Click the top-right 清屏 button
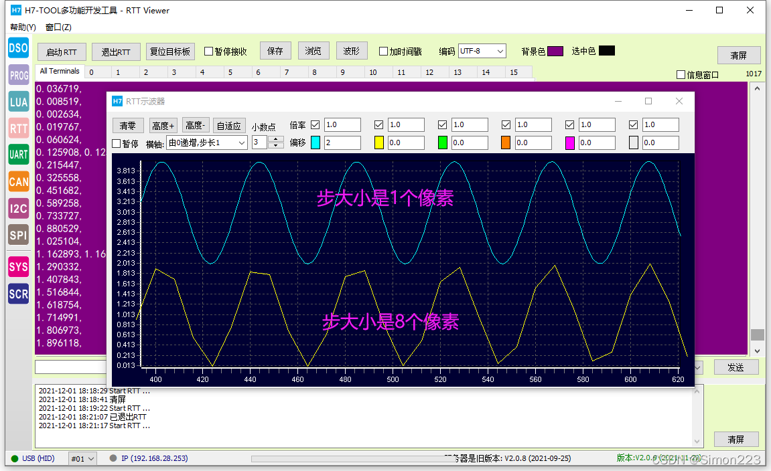The image size is (771, 471). (739, 55)
